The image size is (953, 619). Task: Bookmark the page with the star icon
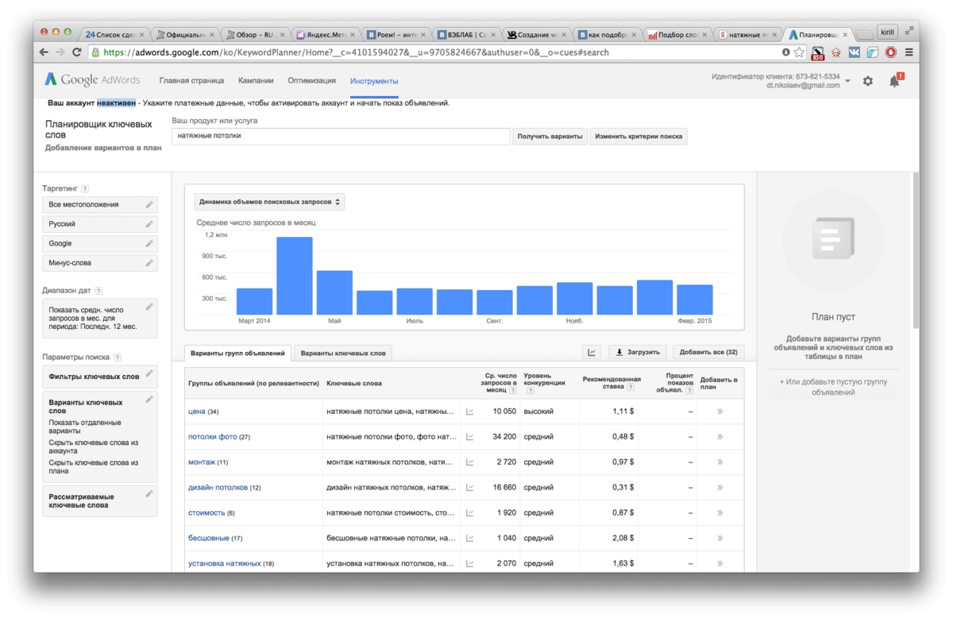point(799,52)
